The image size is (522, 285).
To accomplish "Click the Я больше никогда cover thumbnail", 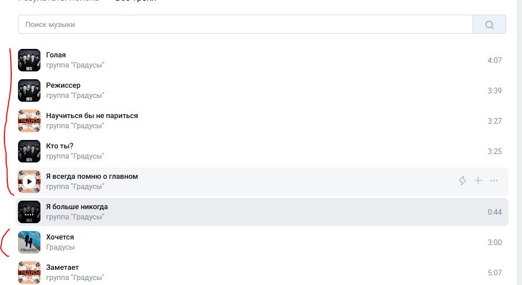I will (x=29, y=212).
